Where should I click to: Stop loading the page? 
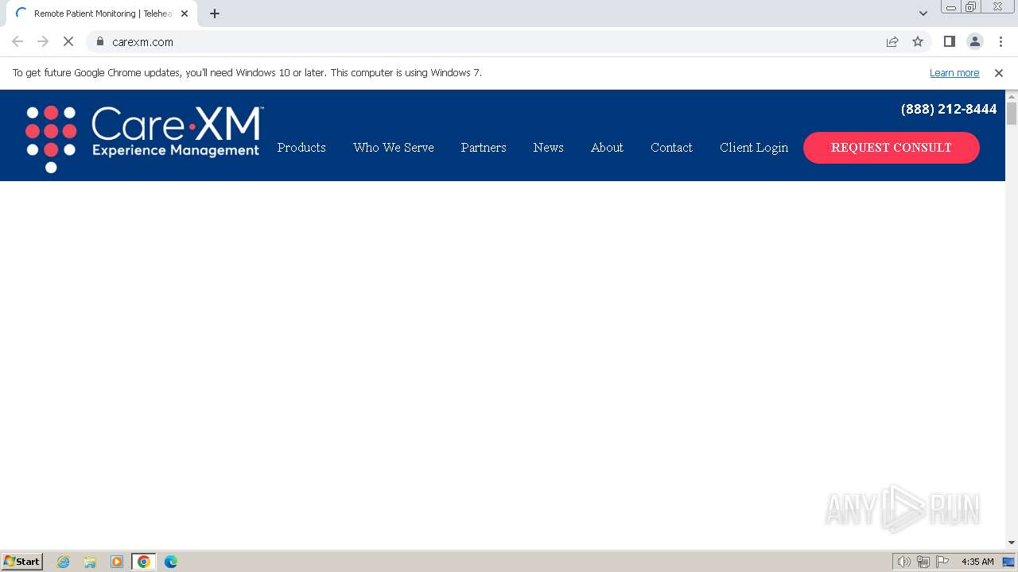(68, 41)
